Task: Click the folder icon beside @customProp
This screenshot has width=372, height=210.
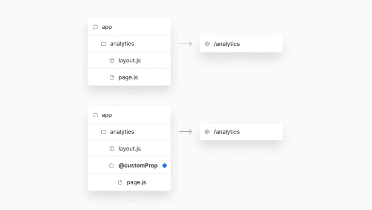Action: [x=112, y=165]
